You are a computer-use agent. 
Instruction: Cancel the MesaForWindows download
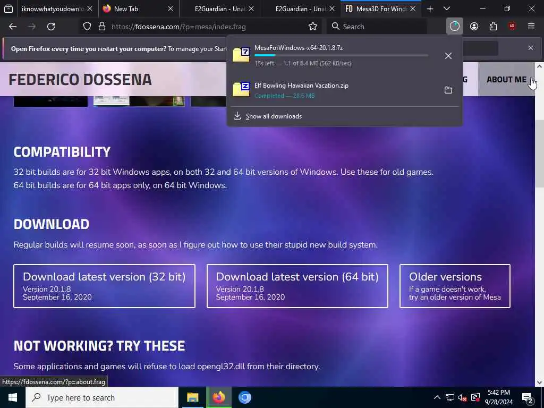coord(448,55)
